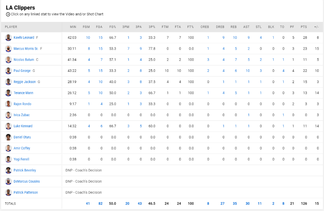Open Rajon Rondo player link
The height and width of the screenshot is (211, 324).
pyautogui.click(x=22, y=104)
